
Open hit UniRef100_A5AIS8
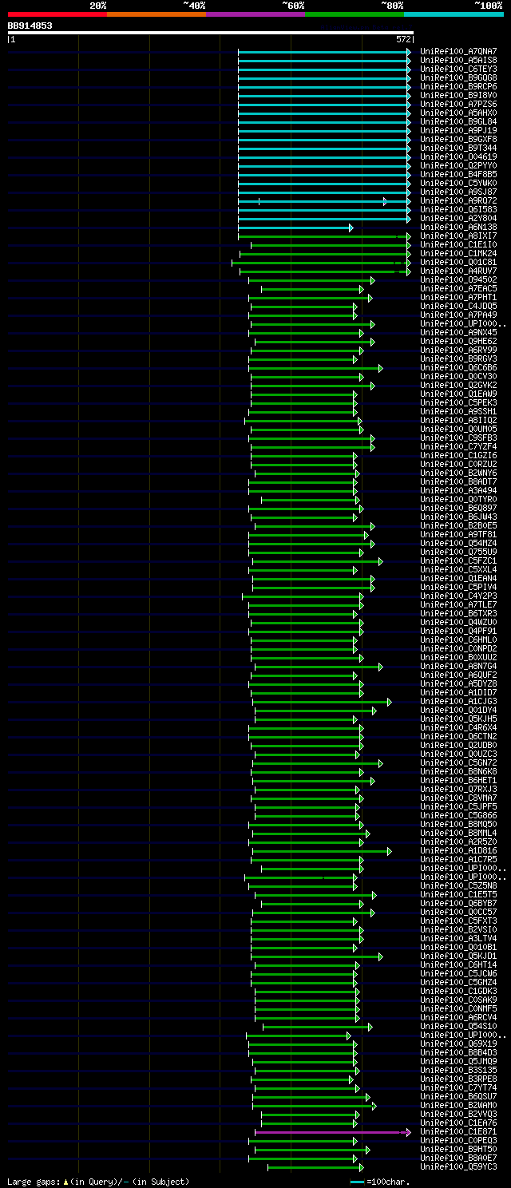coord(458,61)
